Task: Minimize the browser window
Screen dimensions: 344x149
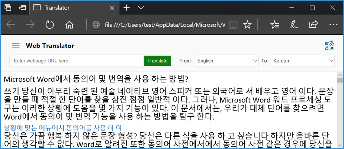Action: tap(291, 8)
